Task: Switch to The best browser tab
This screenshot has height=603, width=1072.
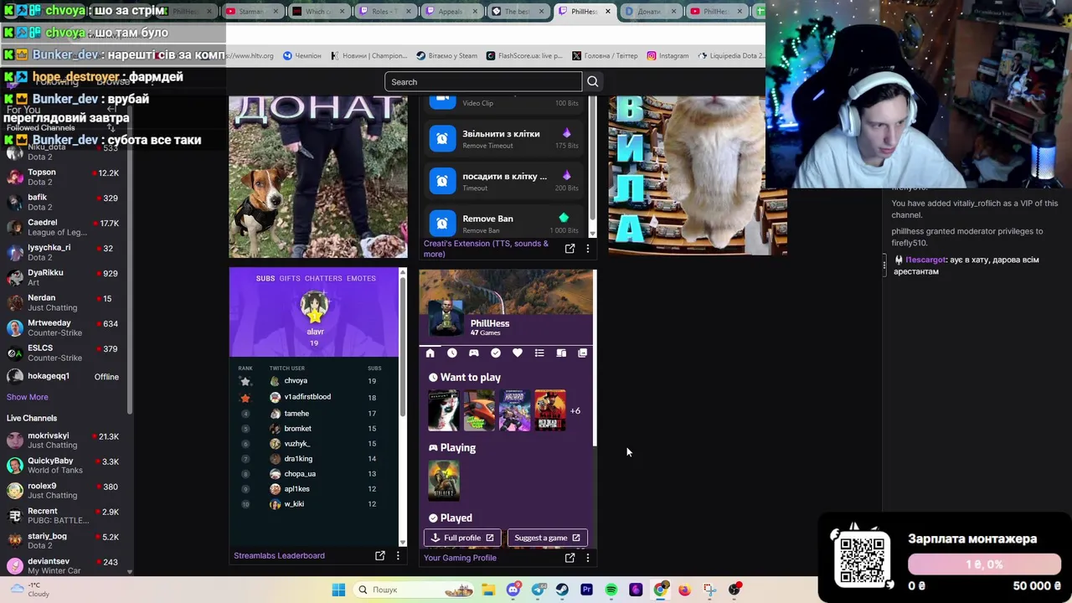Action: pyautogui.click(x=517, y=11)
